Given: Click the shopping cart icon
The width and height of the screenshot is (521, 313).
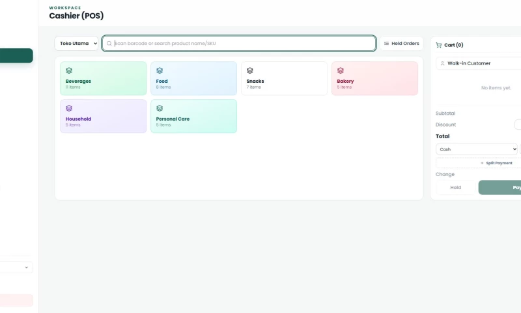Looking at the screenshot, I should pyautogui.click(x=438, y=45).
